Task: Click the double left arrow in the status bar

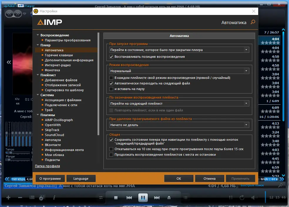Action: click(x=7, y=179)
